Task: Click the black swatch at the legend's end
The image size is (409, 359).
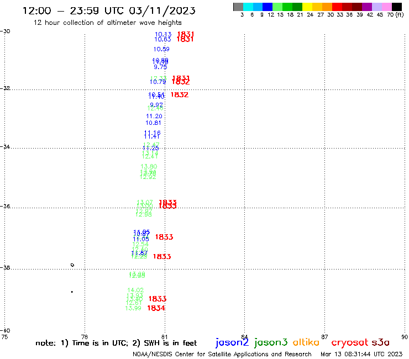Action: pyautogui.click(x=397, y=7)
